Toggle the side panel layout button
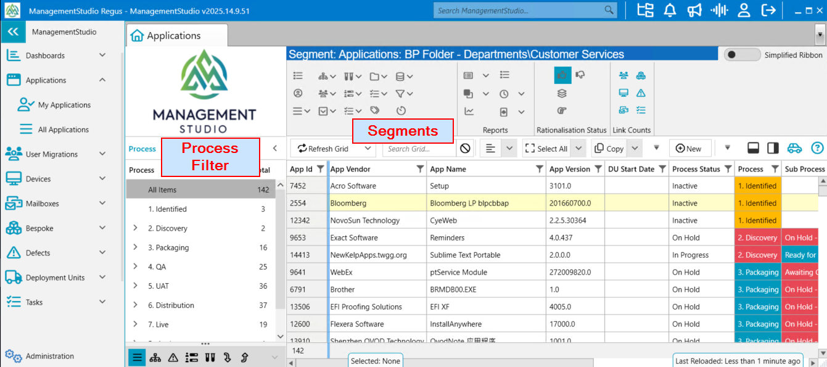 pyautogui.click(x=773, y=148)
